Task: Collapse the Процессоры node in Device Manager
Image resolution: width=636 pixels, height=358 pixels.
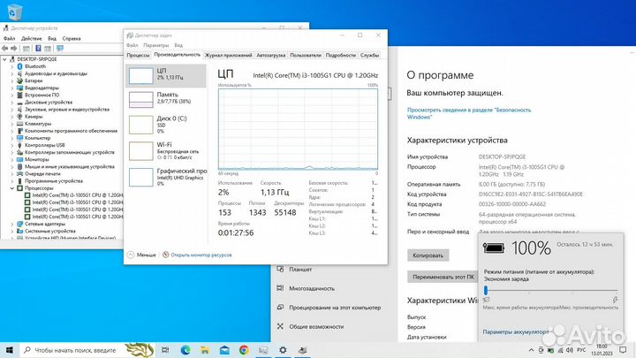Action: [12, 188]
